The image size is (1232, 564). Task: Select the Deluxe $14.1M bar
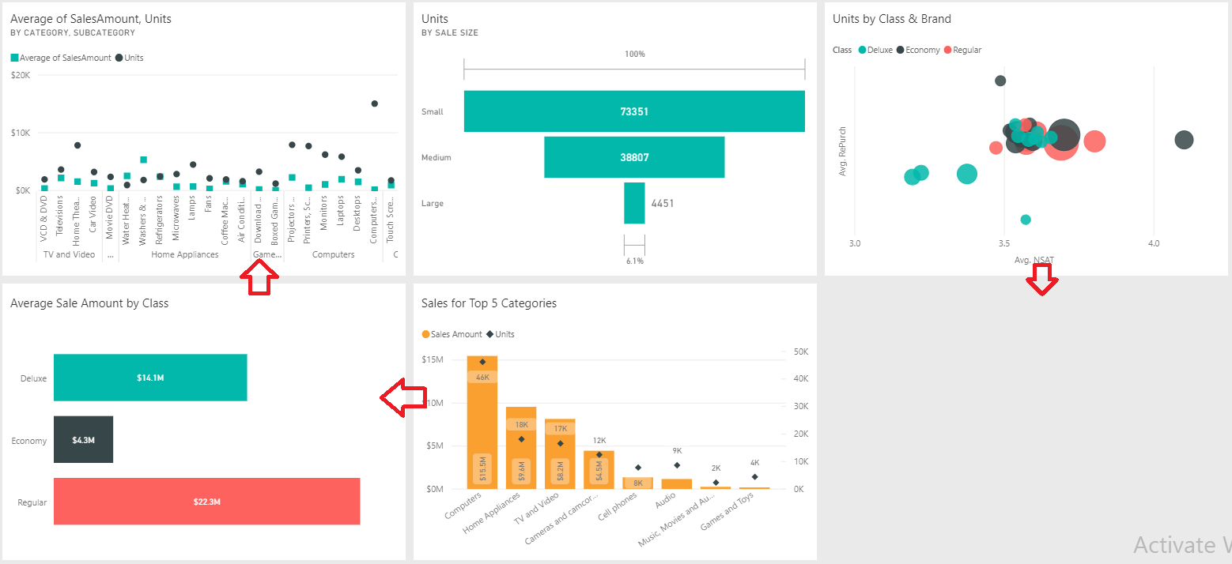(x=149, y=378)
